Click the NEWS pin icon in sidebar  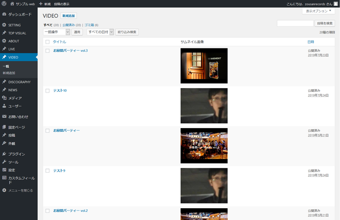point(4,90)
